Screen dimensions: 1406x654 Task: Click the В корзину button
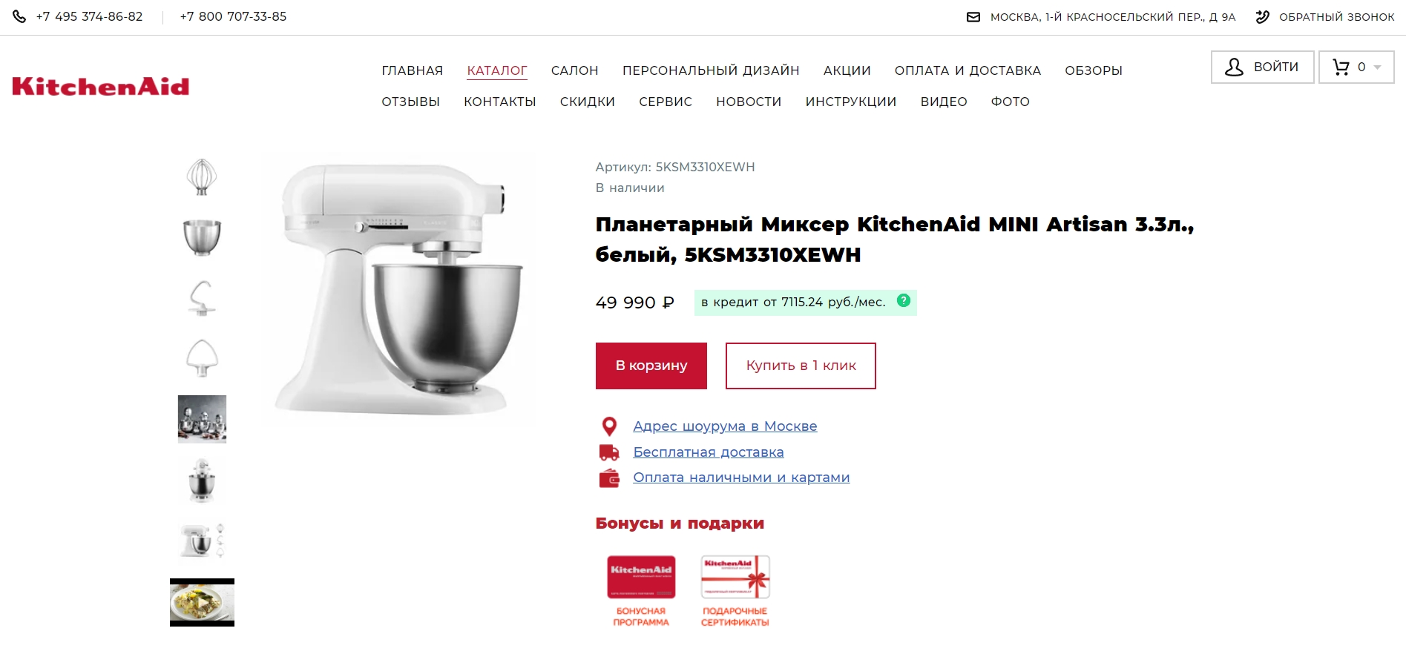click(x=651, y=366)
